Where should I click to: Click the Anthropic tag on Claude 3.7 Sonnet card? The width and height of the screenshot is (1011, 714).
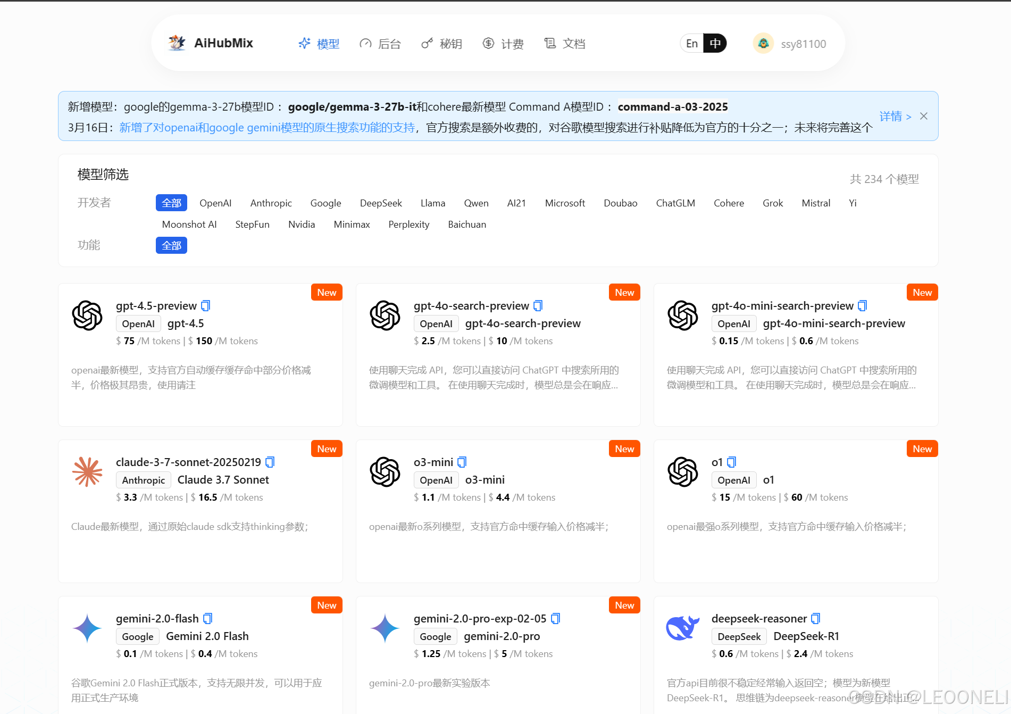[x=144, y=480]
